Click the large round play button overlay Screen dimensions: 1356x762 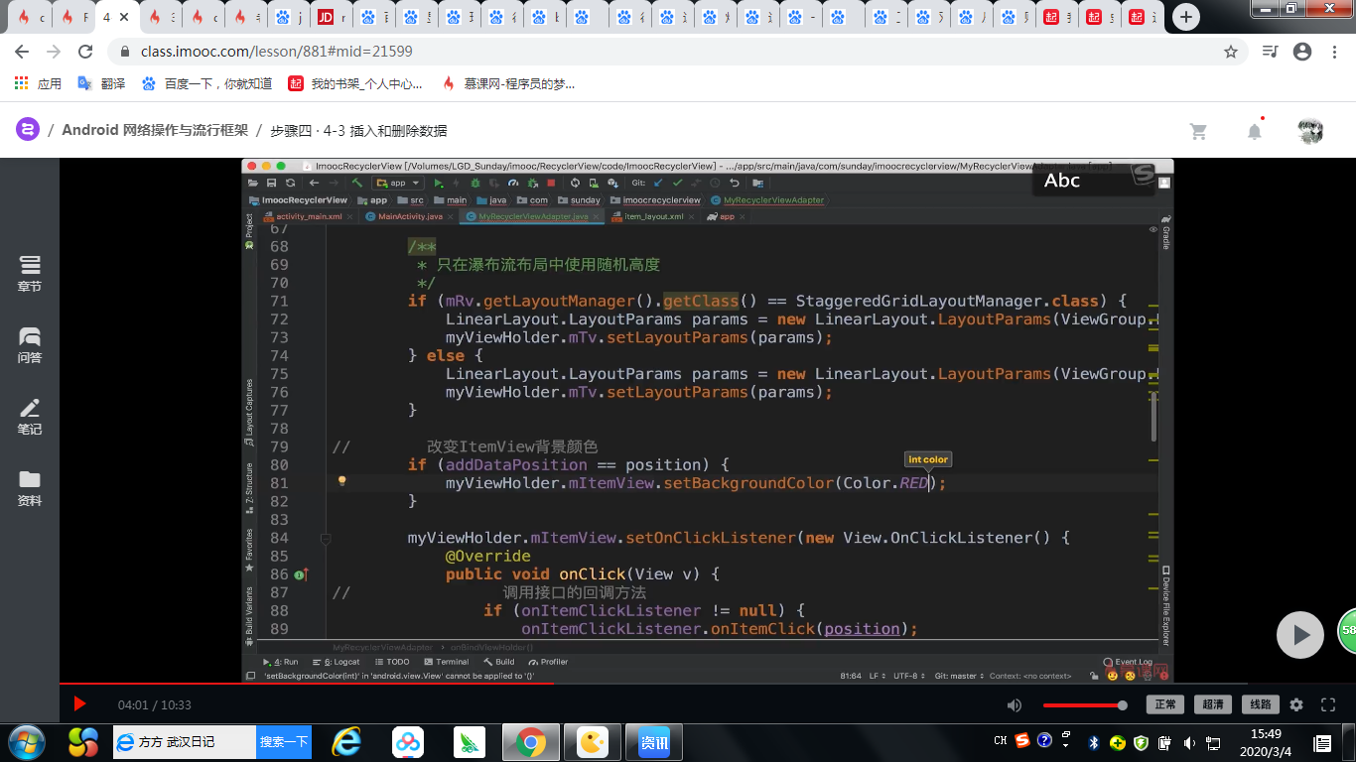click(1300, 635)
